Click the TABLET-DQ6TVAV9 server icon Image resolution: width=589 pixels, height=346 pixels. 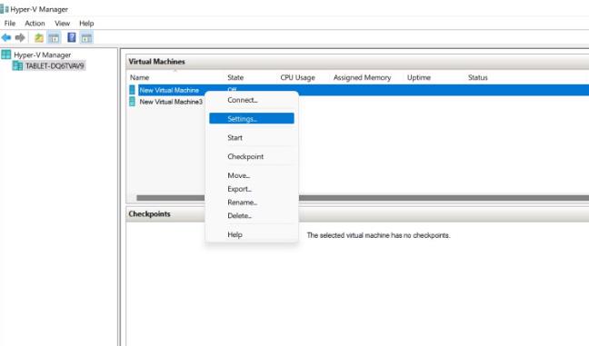click(17, 65)
